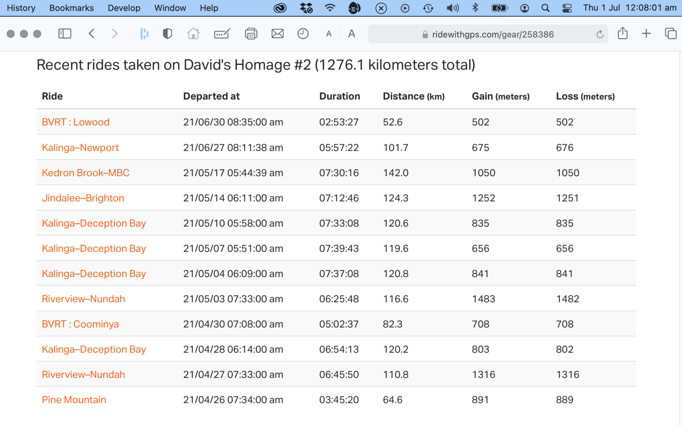Open the home page button
Viewport: 682px width, 426px height.
(193, 34)
